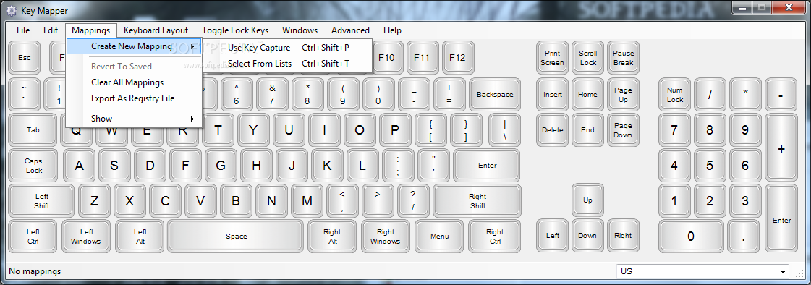This screenshot has height=285, width=811.
Task: Click the Right arrow key
Action: [x=623, y=236]
